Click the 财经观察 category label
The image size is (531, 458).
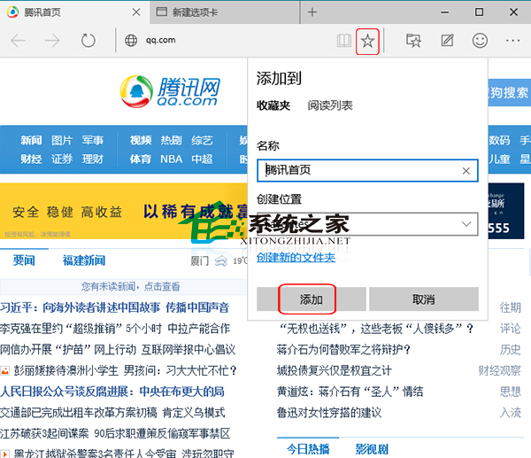499,370
